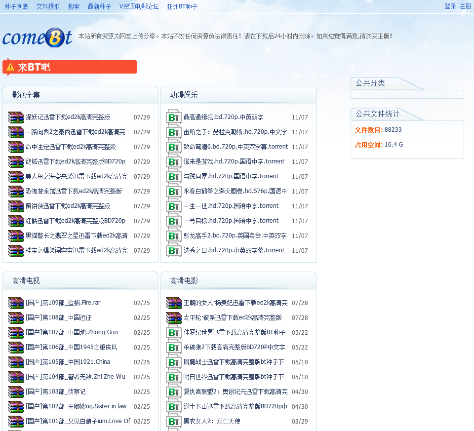Open 道士下山迅雷下载 torrent link
474x431 pixels.
coord(235,406)
